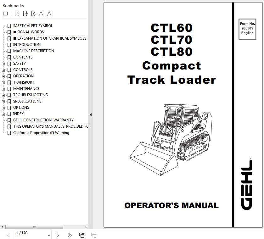Go to the previous page
This screenshot has height=239, width=264.
(8, 235)
